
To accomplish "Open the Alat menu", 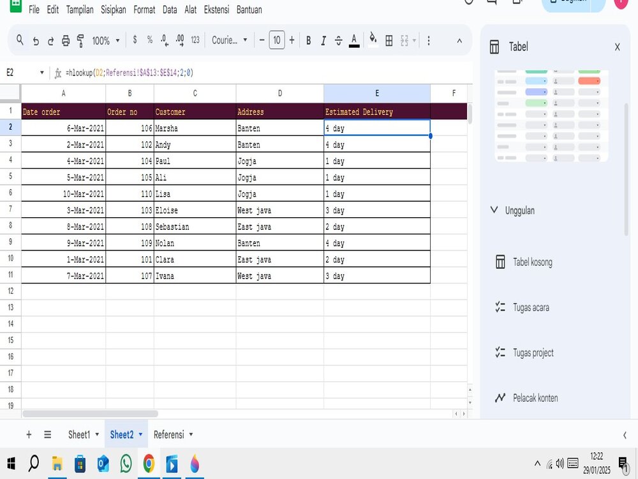I will pyautogui.click(x=190, y=10).
